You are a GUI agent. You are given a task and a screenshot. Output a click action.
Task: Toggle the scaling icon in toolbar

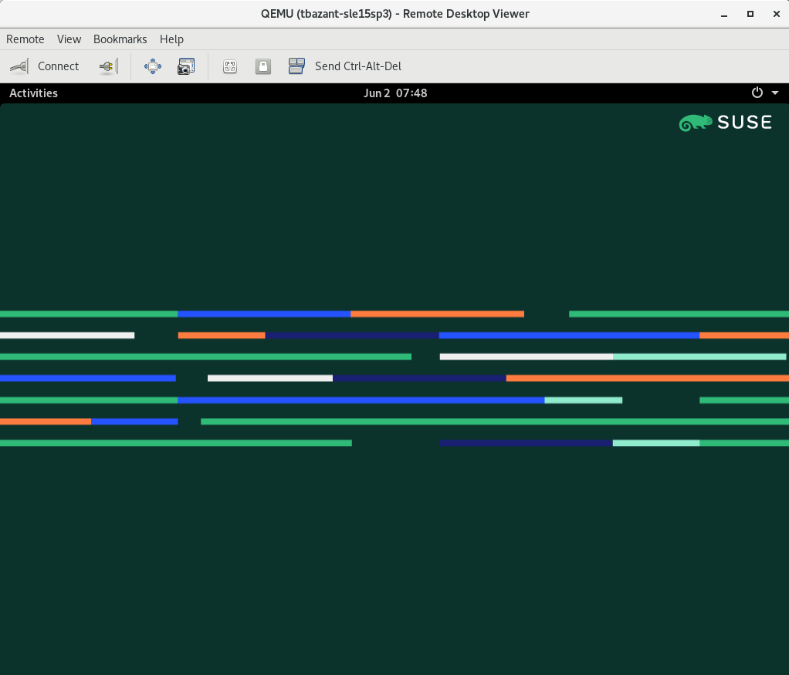click(x=229, y=66)
